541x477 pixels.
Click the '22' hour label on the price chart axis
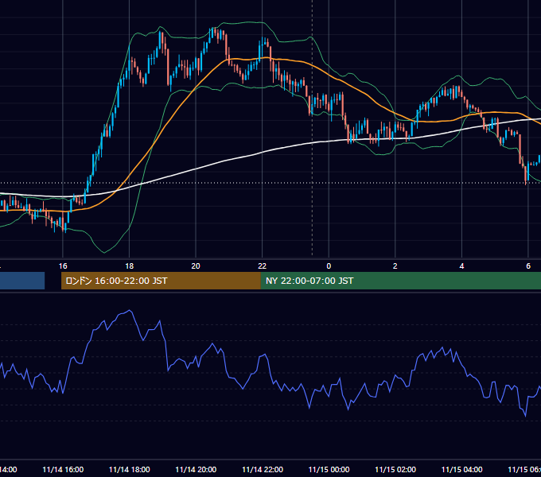click(x=263, y=266)
